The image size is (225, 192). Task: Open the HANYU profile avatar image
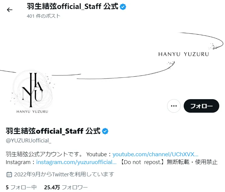click(x=32, y=92)
